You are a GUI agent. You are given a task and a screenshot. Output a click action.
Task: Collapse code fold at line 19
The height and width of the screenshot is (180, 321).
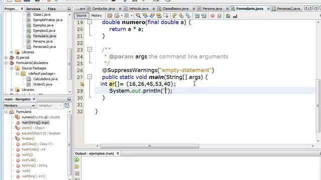coord(90,22)
